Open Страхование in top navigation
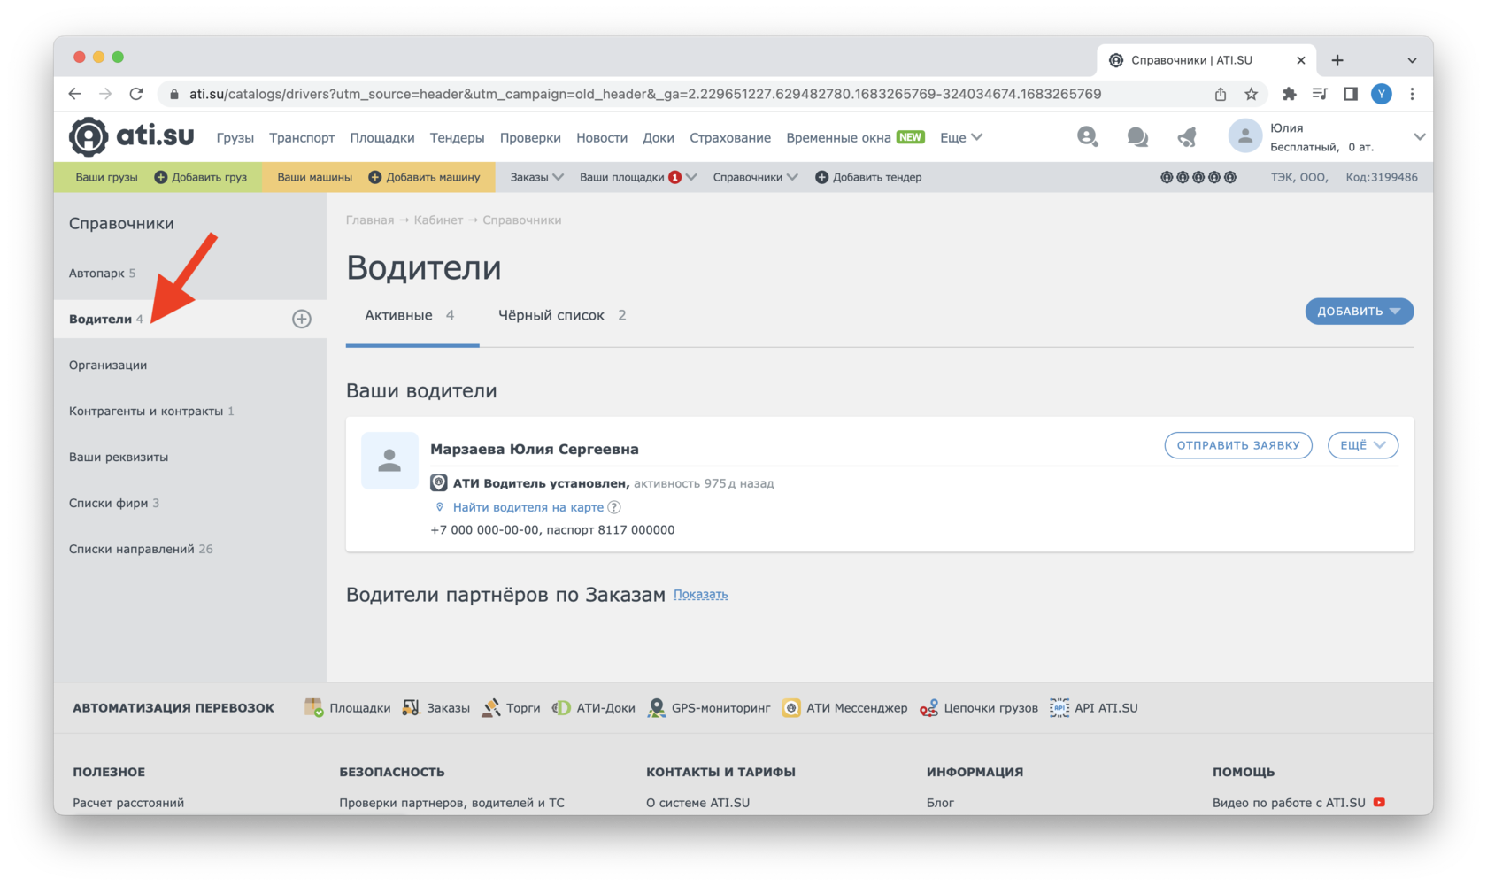Image resolution: width=1487 pixels, height=886 pixels. click(730, 137)
